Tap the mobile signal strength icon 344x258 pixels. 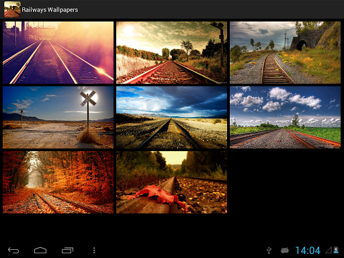pyautogui.click(x=329, y=250)
